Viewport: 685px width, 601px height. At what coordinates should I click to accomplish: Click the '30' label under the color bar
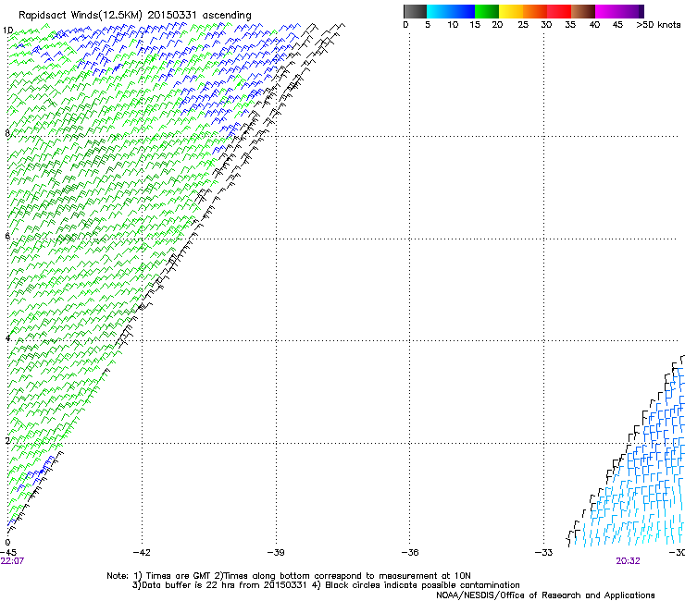pos(546,25)
